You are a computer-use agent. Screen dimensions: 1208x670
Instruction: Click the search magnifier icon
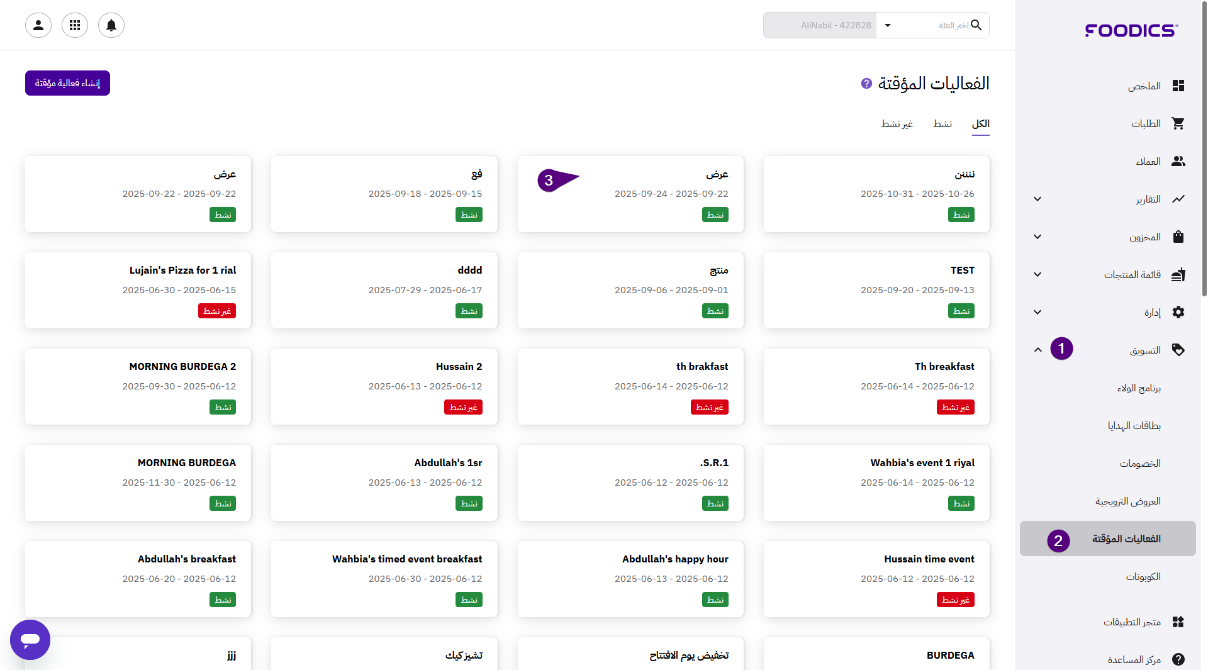pos(976,25)
